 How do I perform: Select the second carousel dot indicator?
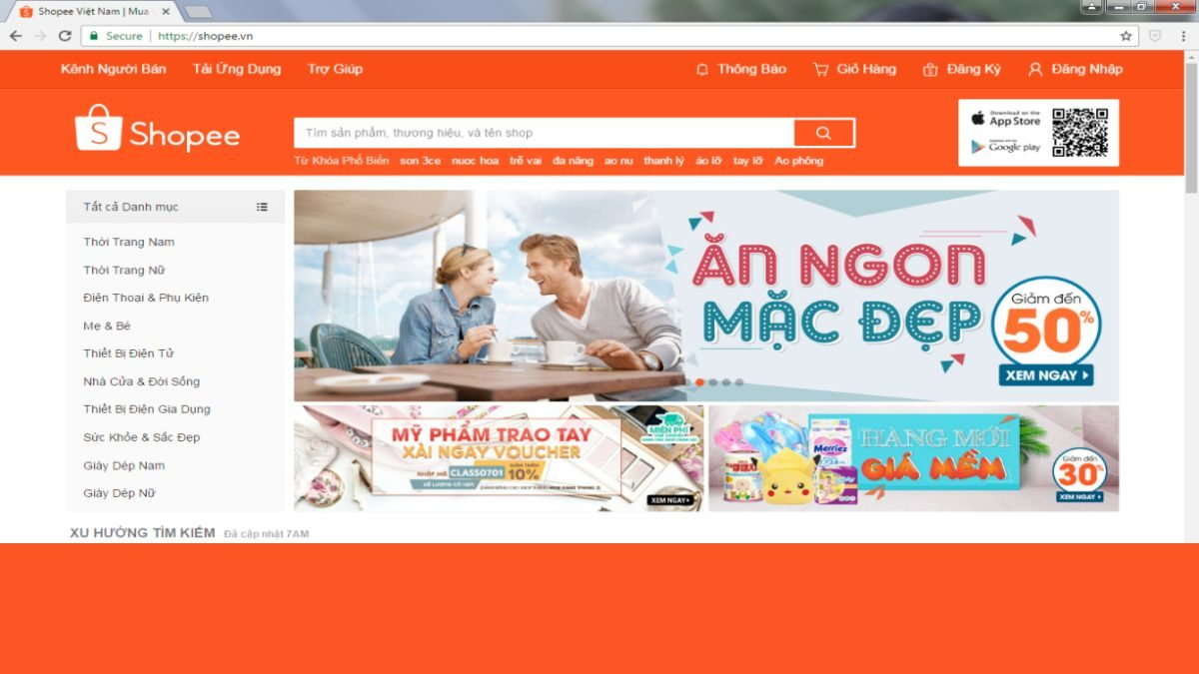(711, 380)
